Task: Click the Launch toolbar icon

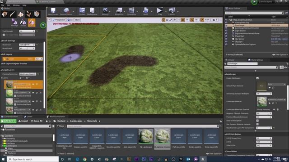Action: (x=172, y=11)
